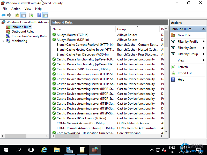
Task: Collapse the Inbound Rules actions section
Action: [203, 29]
